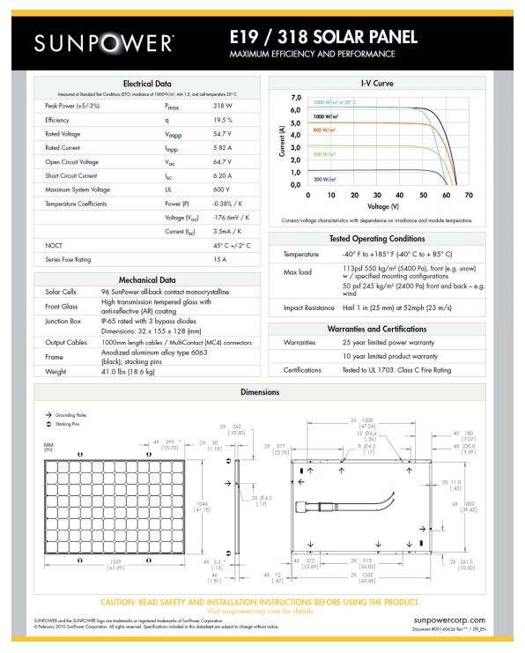Select the 'Mechanical Data' section heading
Image resolution: width=525 pixels, height=653 pixels.
point(147,280)
